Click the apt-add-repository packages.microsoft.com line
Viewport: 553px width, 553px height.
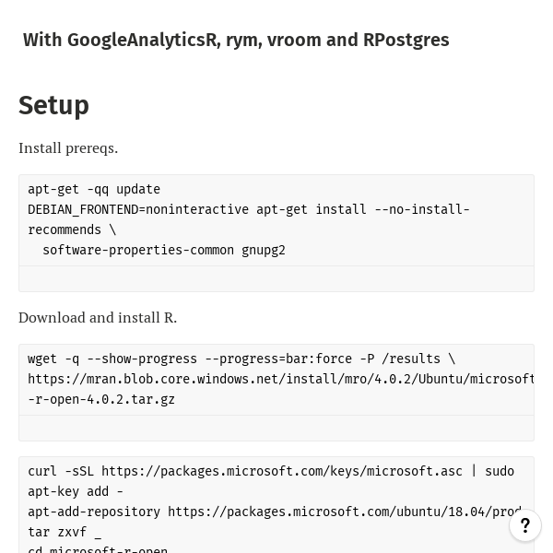[x=275, y=512]
